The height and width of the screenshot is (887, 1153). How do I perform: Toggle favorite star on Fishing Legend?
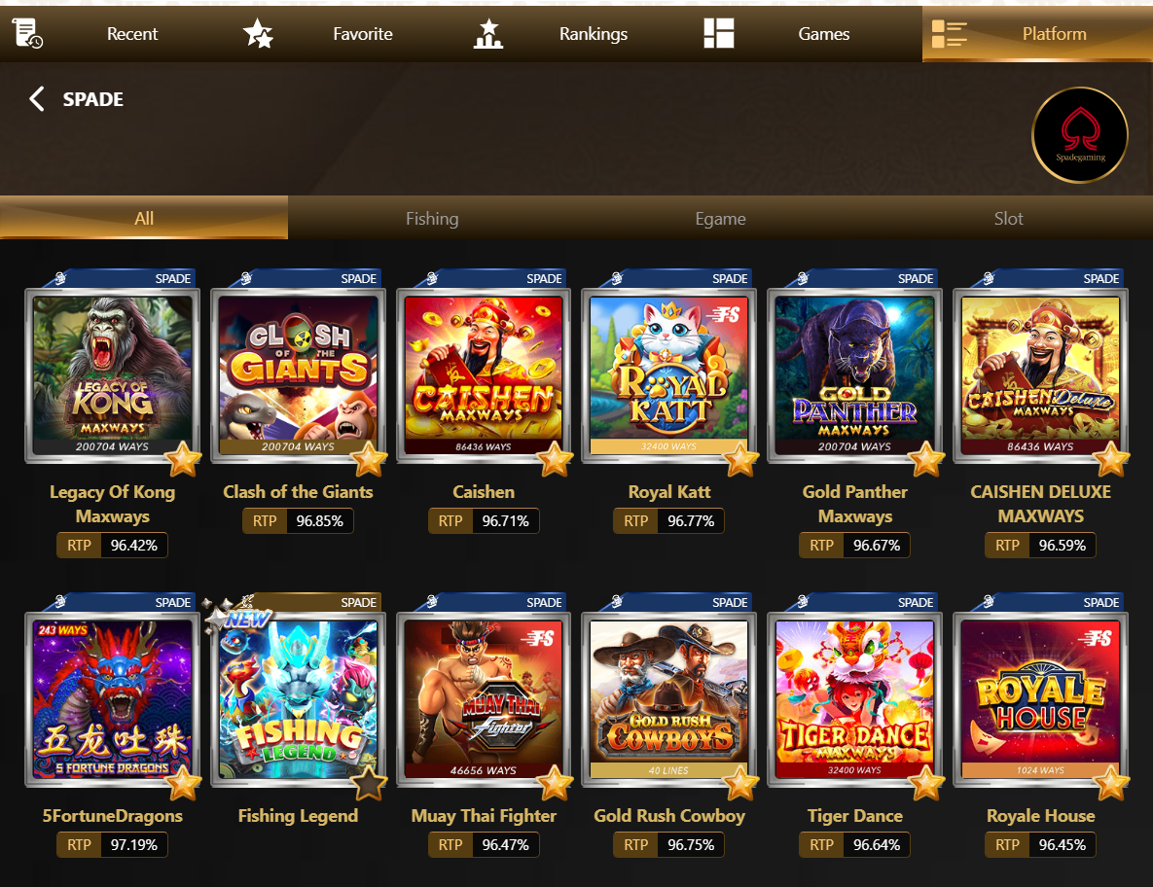coord(369,783)
